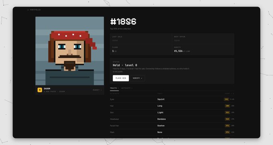Click the Floor price value 1
273x145 pixels.
[x=113, y=51]
